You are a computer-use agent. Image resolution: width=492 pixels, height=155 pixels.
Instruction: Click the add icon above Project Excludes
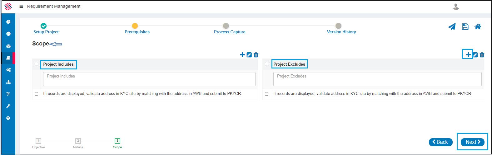click(x=468, y=55)
